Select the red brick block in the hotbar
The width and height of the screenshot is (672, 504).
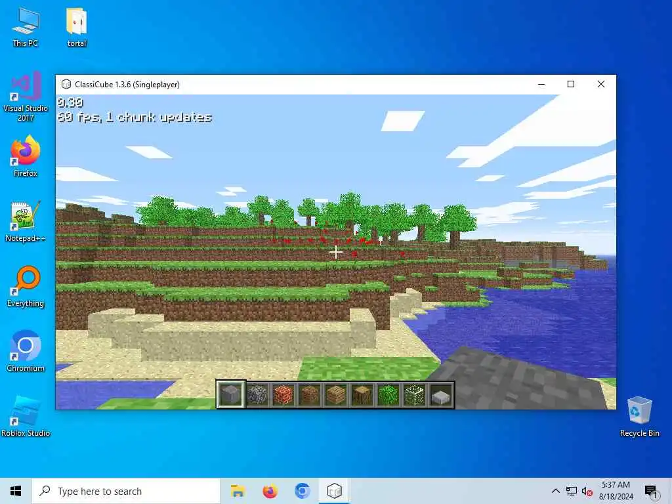(x=283, y=394)
